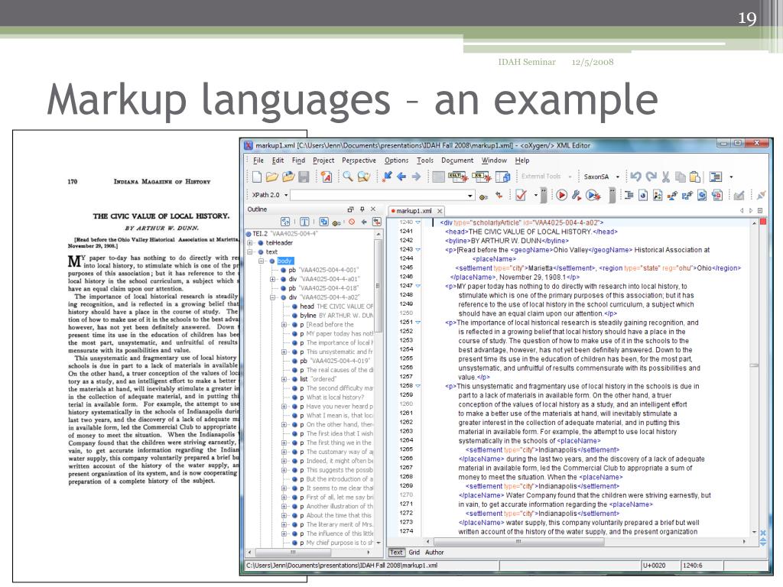Click the pin icon on Outline panel
The width and height of the screenshot is (783, 587).
coord(362,209)
